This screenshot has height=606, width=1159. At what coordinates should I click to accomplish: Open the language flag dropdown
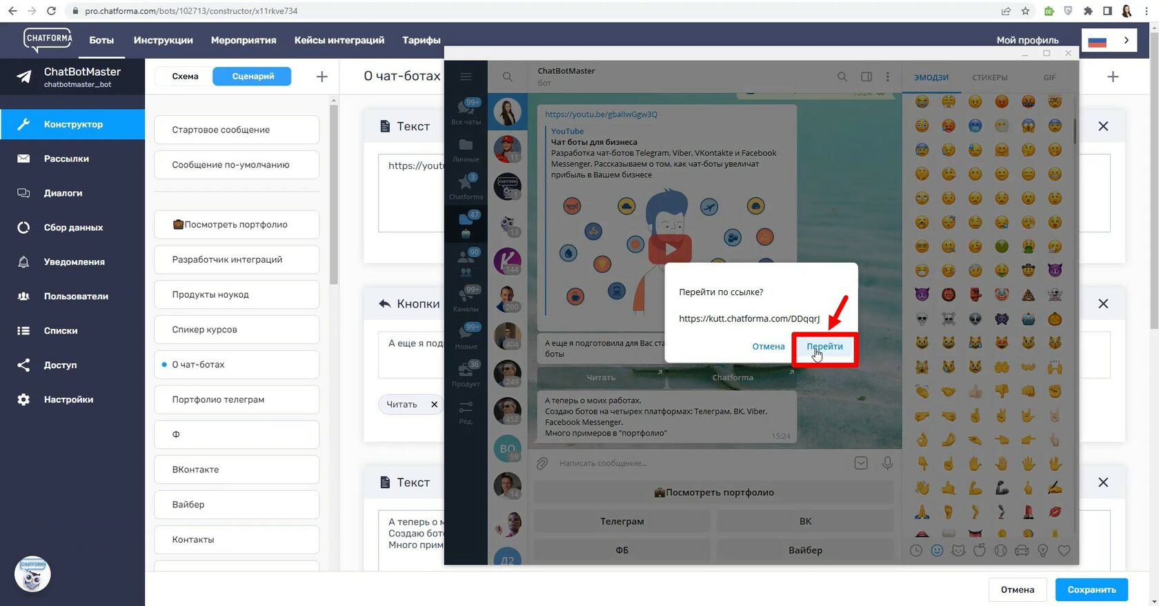[x=1109, y=41]
